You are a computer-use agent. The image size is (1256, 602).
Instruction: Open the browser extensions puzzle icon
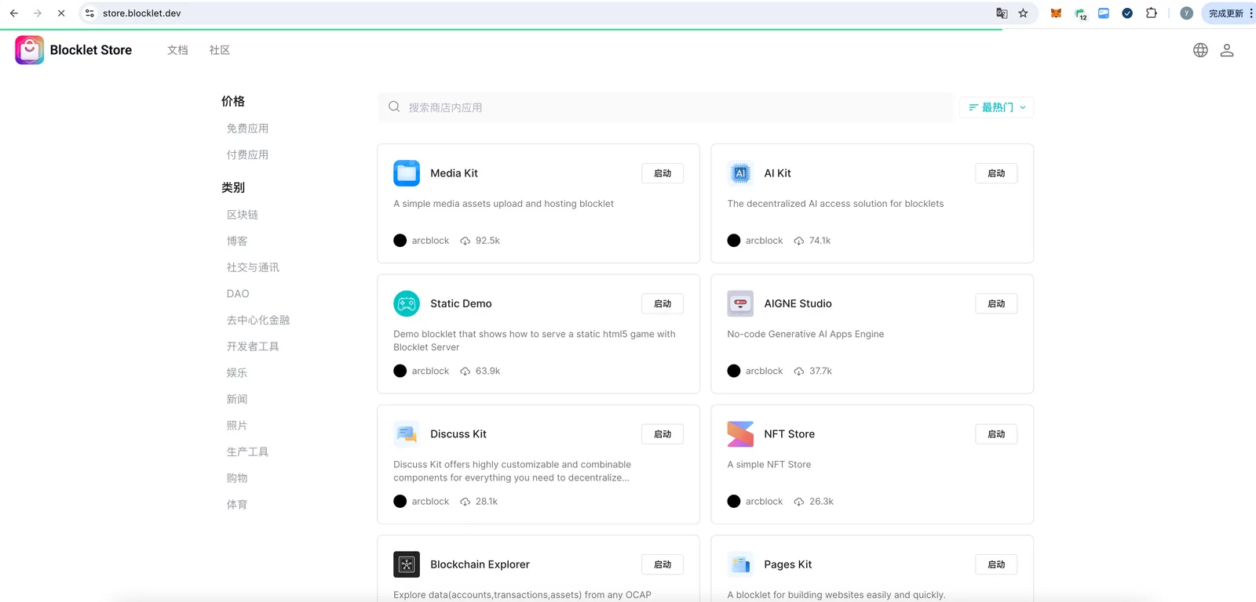(x=1152, y=13)
